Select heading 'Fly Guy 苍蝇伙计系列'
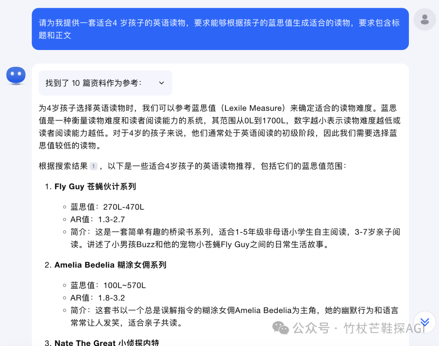439x346 pixels. (95, 187)
